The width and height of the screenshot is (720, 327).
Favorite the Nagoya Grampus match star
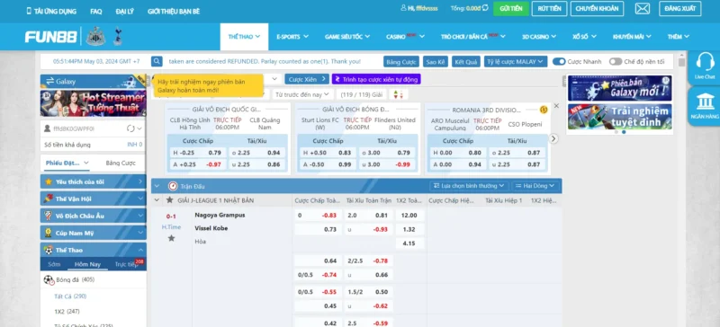(x=171, y=238)
